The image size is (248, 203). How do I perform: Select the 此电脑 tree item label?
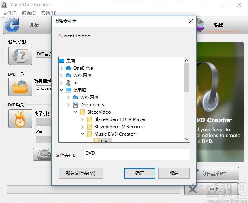pyautogui.click(x=80, y=90)
